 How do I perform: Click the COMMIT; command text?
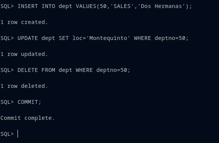29,102
